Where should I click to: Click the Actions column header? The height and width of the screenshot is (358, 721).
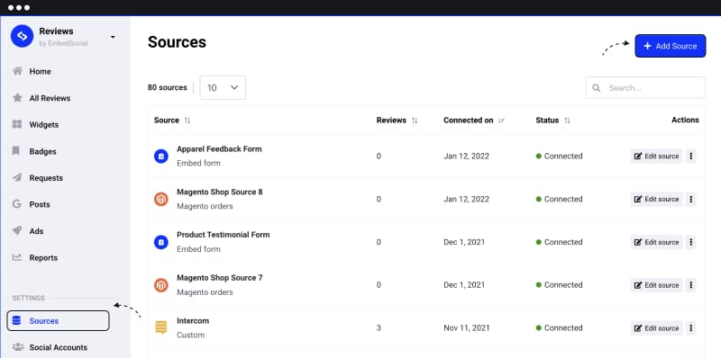pyautogui.click(x=685, y=120)
